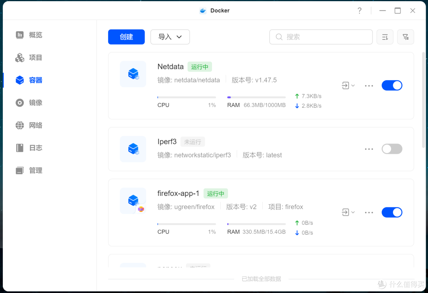
Task: Click the 已加载全部数据 footer text
Action: pyautogui.click(x=261, y=279)
